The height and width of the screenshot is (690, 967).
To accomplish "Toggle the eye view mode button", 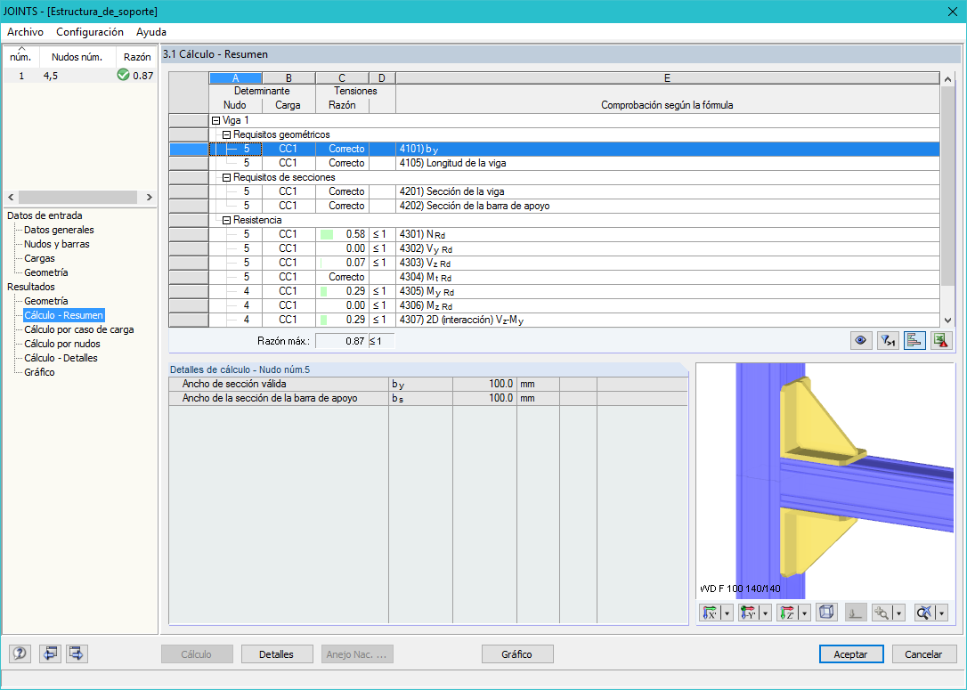I will tap(861, 340).
